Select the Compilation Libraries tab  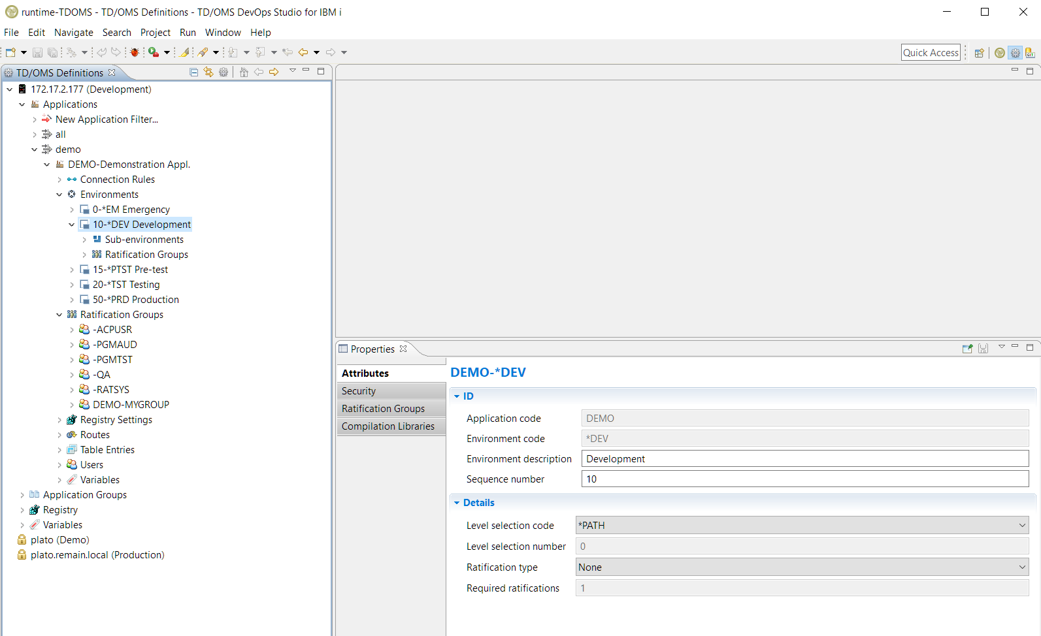(388, 426)
